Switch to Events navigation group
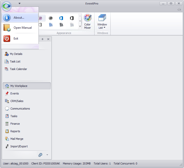 (27, 93)
